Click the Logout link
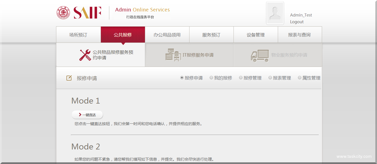Screen dimensions: 377x164 (297, 22)
